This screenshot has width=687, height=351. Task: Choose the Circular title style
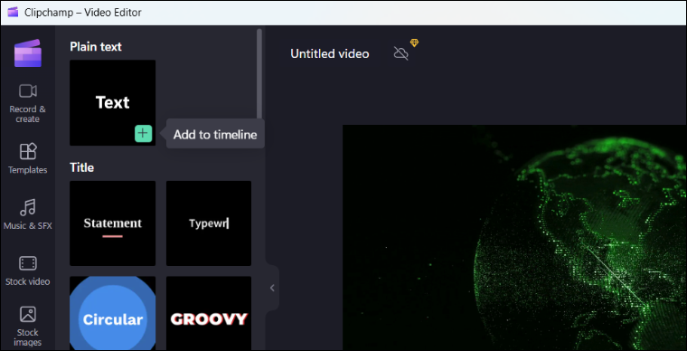(113, 313)
